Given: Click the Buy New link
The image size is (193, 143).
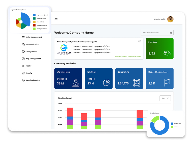Looking at the screenshot, I should click(x=138, y=56).
